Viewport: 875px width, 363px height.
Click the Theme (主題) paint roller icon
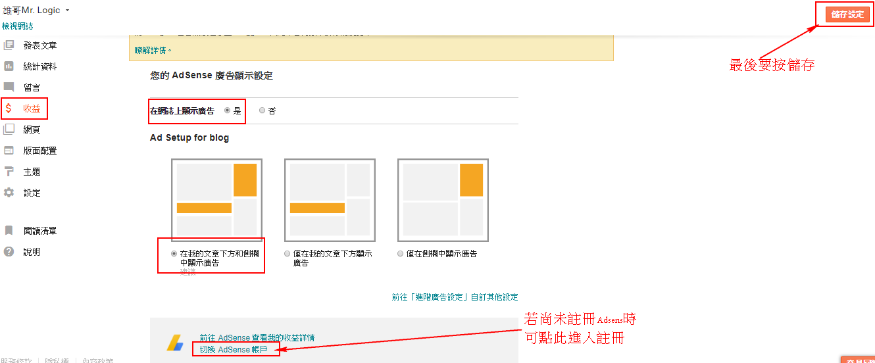click(x=9, y=172)
